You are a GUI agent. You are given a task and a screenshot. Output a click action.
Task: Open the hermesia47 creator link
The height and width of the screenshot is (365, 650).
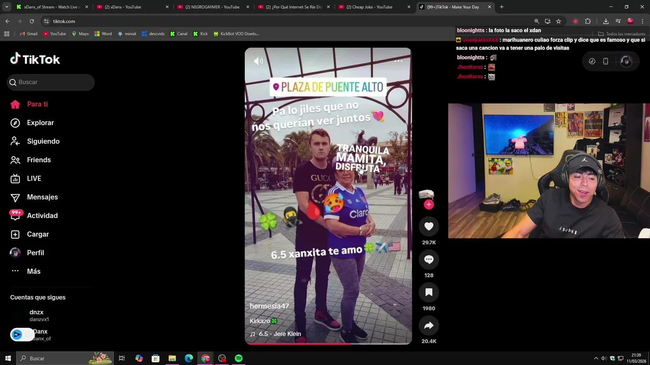(x=269, y=306)
